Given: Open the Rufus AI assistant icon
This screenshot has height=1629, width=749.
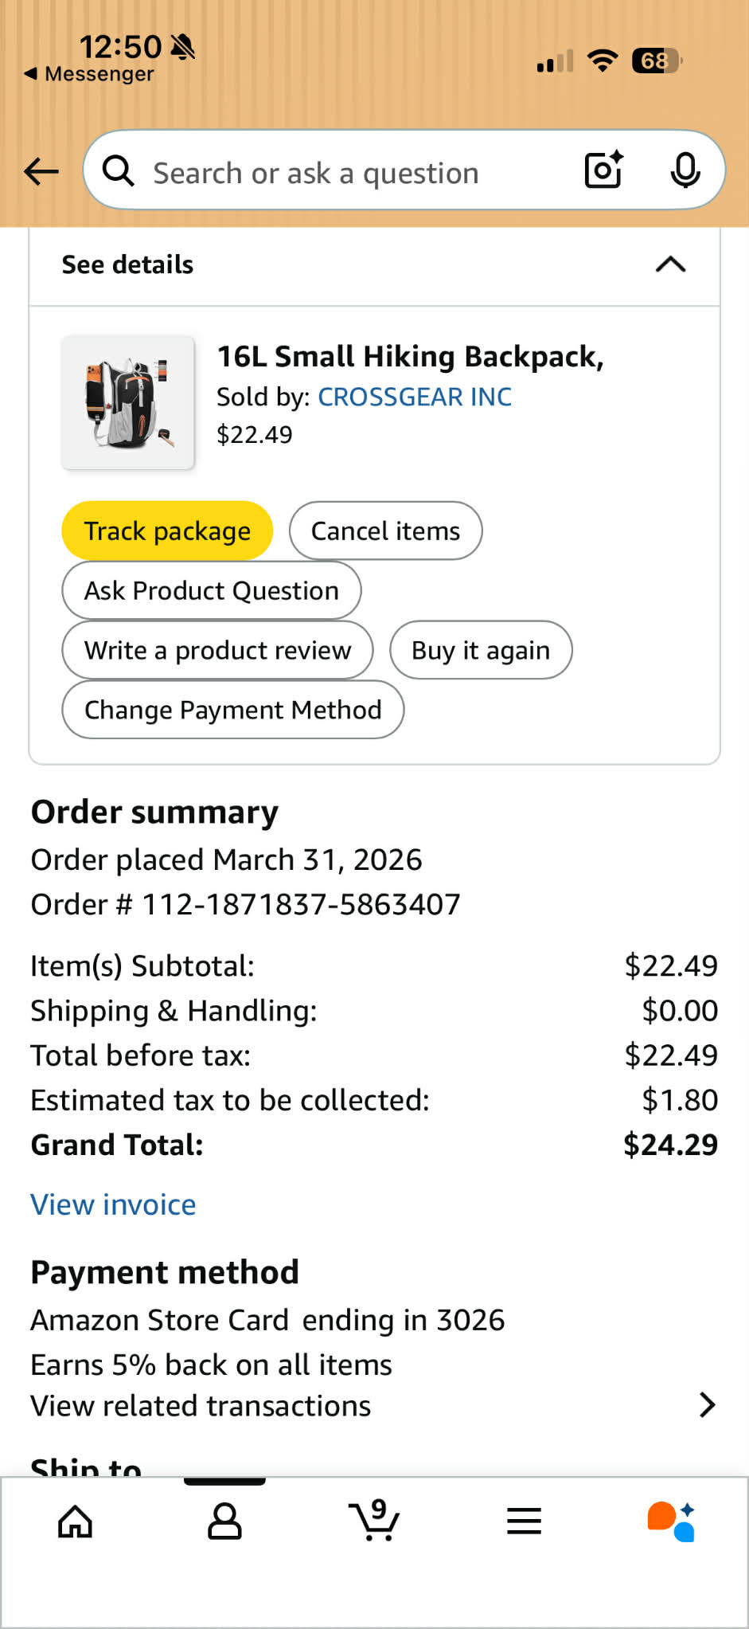Looking at the screenshot, I should 671,1521.
